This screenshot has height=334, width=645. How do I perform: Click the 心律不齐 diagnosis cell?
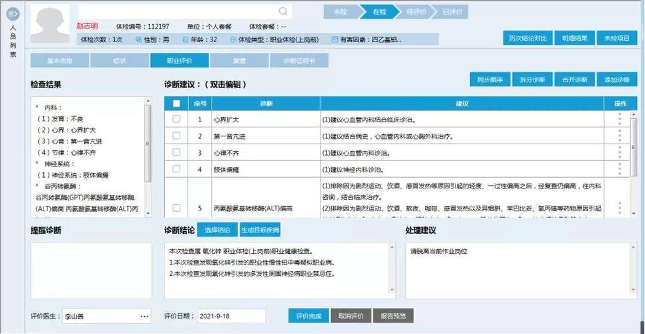coord(266,152)
